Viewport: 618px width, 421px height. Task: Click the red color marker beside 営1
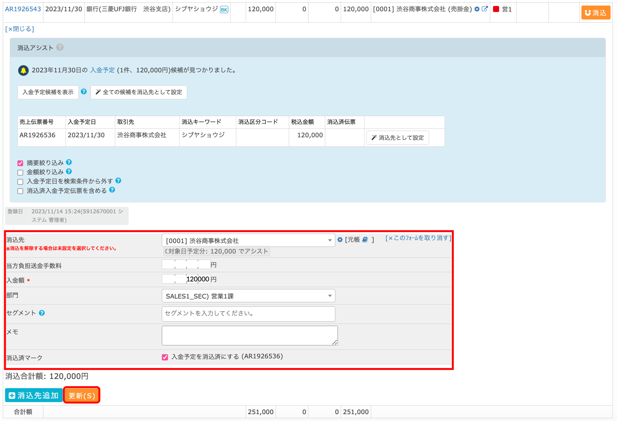(x=496, y=9)
